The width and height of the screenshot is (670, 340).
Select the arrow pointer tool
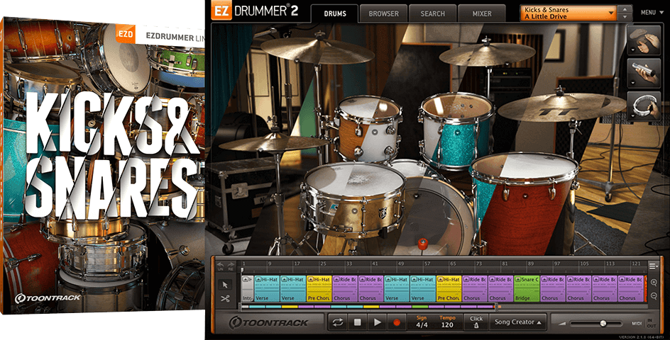tap(226, 285)
